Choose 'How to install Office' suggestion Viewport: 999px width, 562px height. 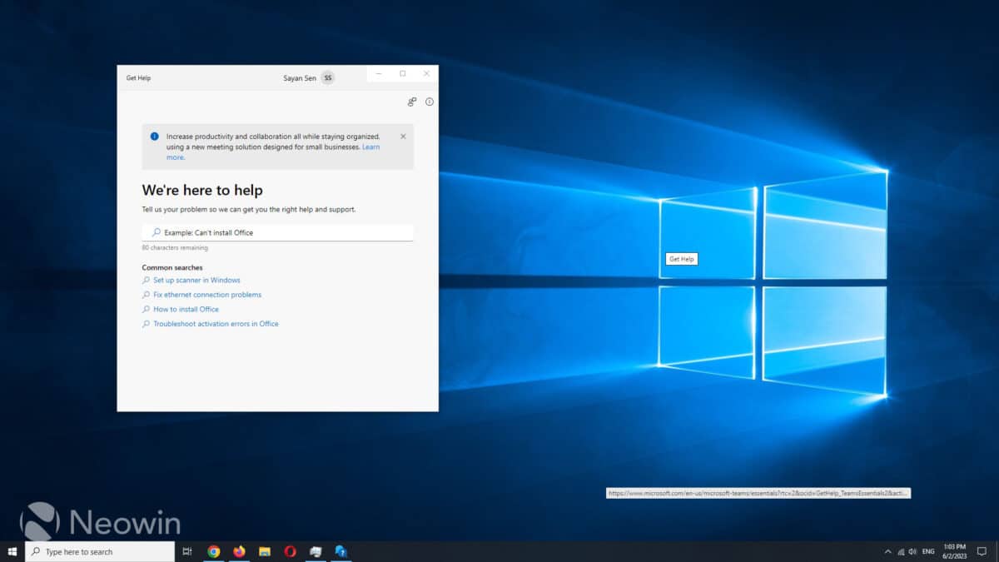pyautogui.click(x=186, y=309)
